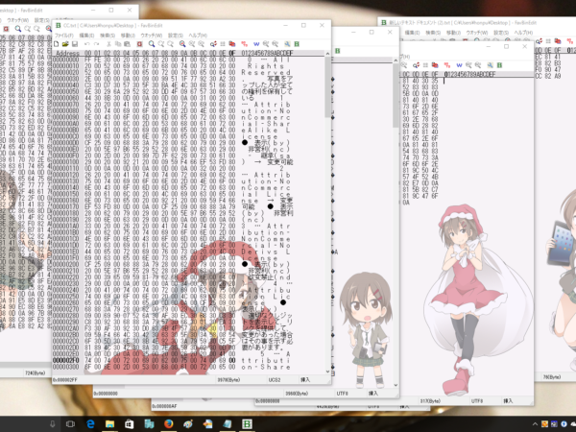576x432 pixels.
Task: Open Edge browser from taskbar
Action: [90, 424]
